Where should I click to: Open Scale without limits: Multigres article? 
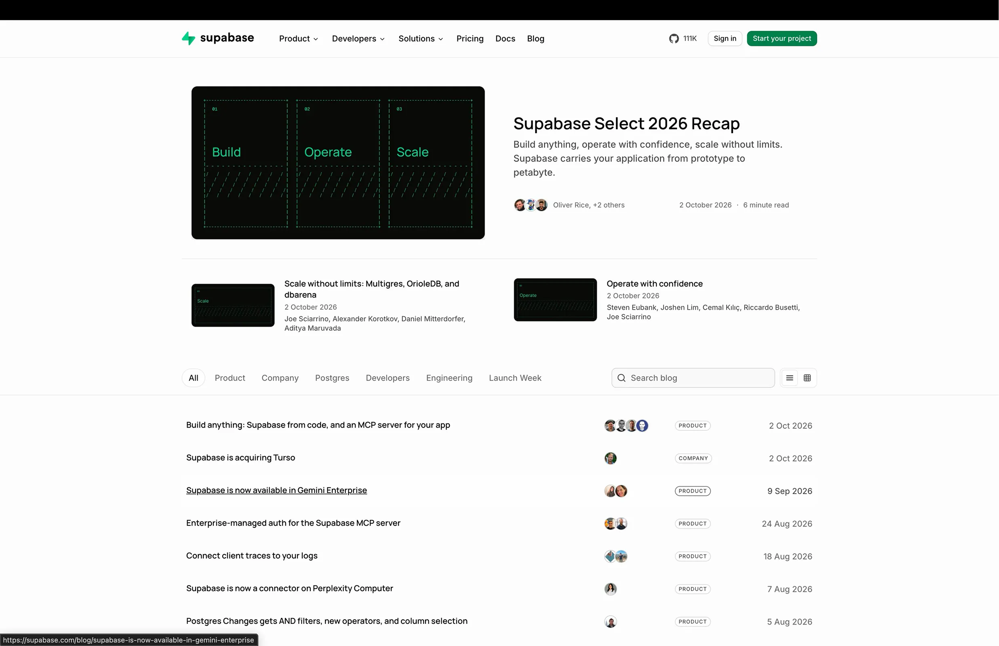click(372, 289)
